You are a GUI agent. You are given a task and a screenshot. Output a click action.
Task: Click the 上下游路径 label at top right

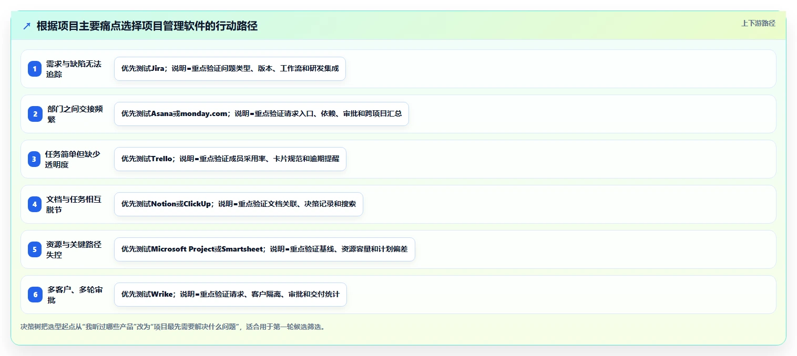758,23
